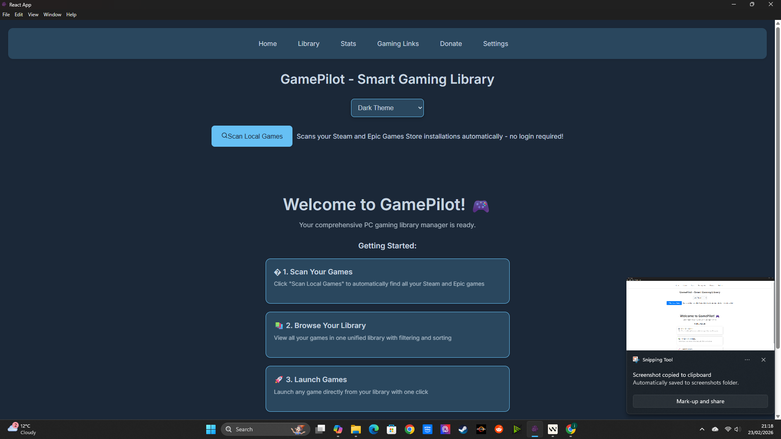Click the screenshot preview thumbnail
The image size is (781, 439).
pos(700,314)
